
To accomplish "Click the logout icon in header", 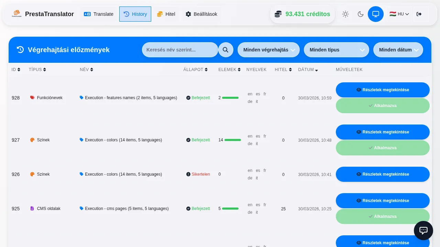I will (x=419, y=14).
